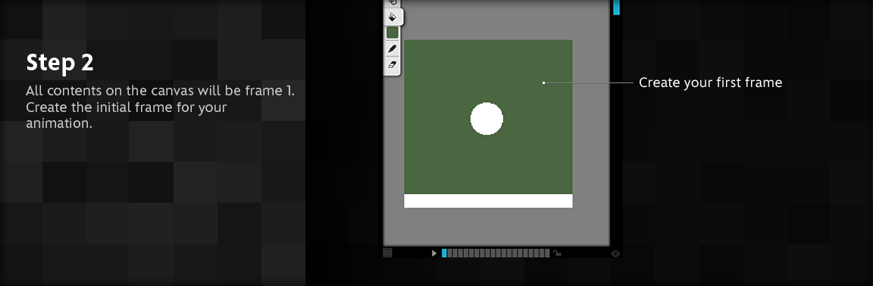Select the last frame in timeline

pyautogui.click(x=547, y=253)
